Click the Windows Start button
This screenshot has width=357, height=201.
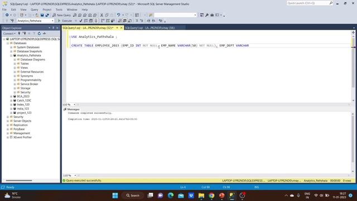pyautogui.click(x=115, y=195)
